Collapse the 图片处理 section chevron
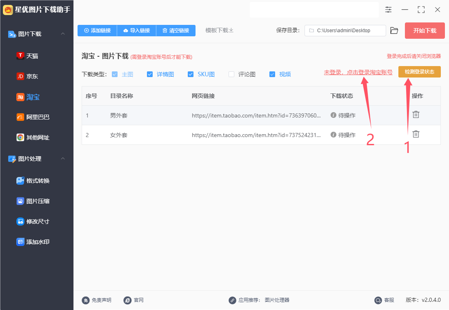The image size is (449, 310). [63, 159]
